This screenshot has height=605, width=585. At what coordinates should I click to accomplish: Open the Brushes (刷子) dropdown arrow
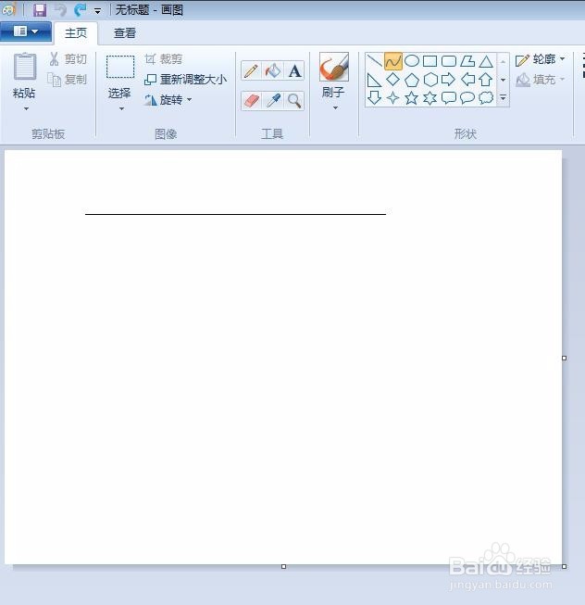[x=335, y=108]
